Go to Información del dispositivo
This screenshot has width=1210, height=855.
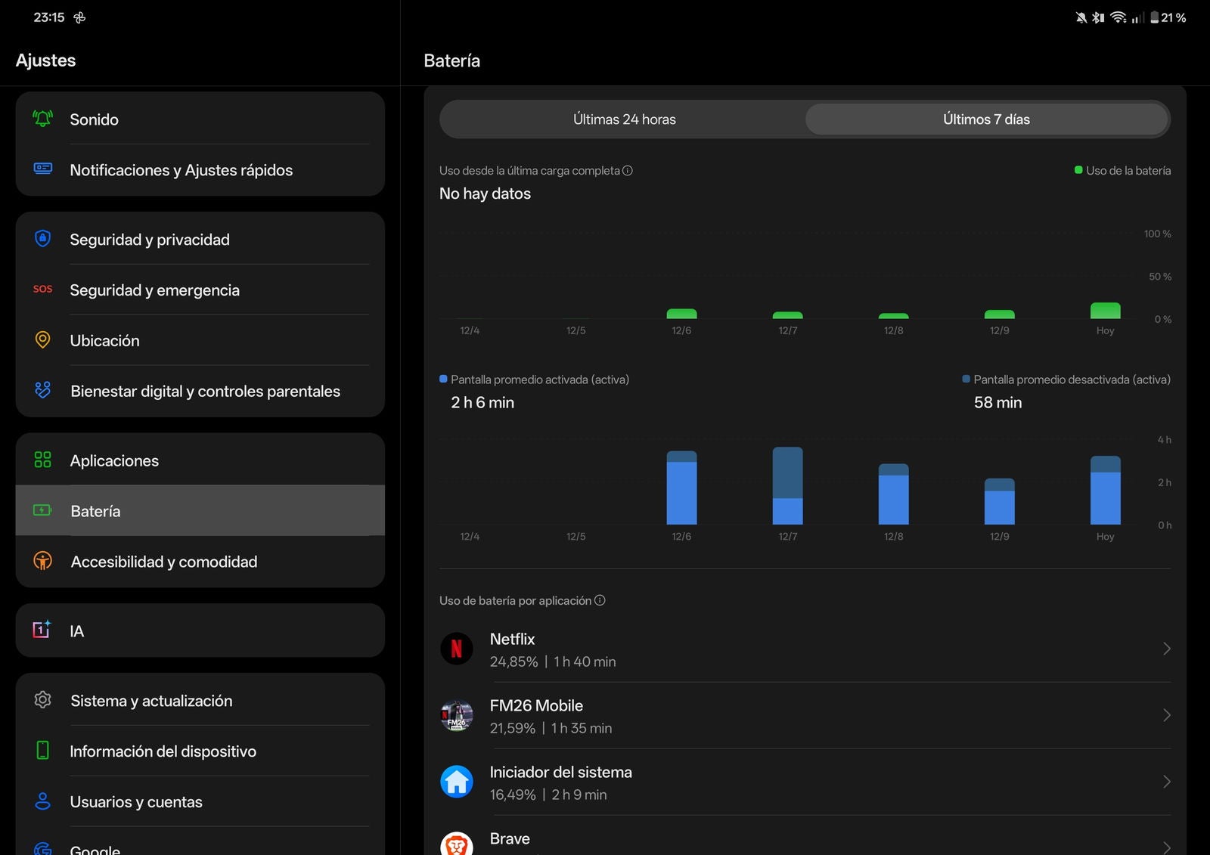tap(163, 751)
